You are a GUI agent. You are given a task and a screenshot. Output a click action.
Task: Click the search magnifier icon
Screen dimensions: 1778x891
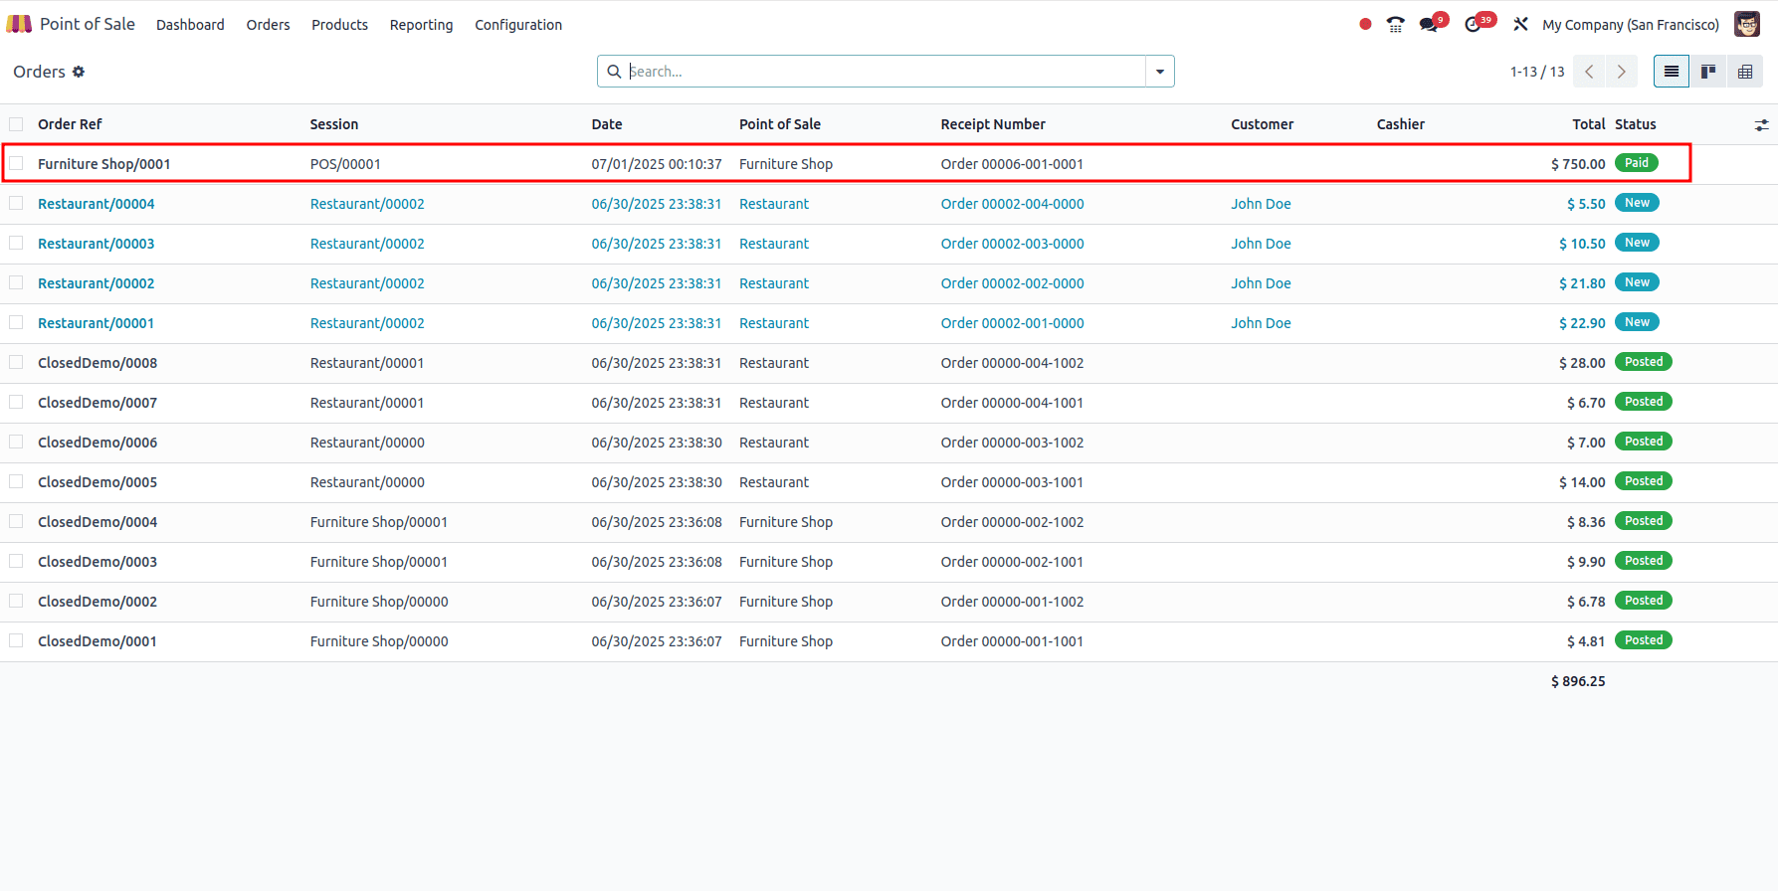[x=614, y=72]
